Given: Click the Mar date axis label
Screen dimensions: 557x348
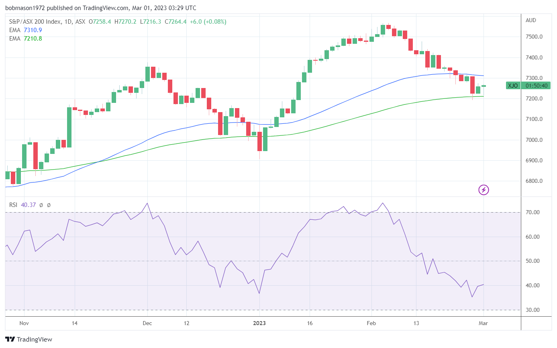Looking at the screenshot, I should tap(484, 323).
